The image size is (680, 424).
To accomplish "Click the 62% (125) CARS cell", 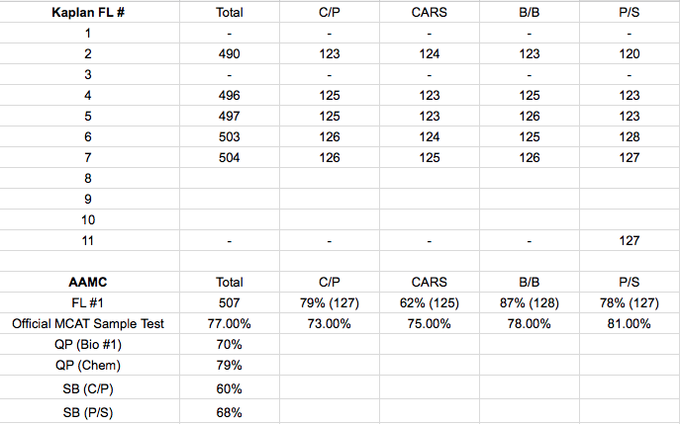I will click(x=430, y=302).
